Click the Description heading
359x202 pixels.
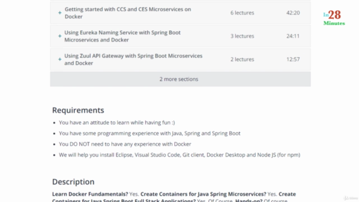click(x=73, y=182)
